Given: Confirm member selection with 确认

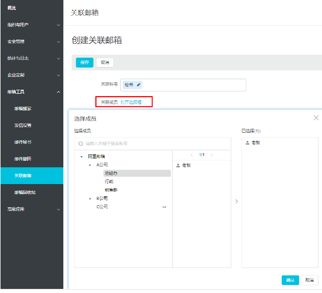Looking at the screenshot, I should (290, 280).
